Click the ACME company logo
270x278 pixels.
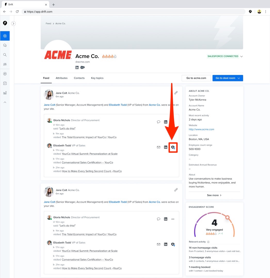[58, 55]
